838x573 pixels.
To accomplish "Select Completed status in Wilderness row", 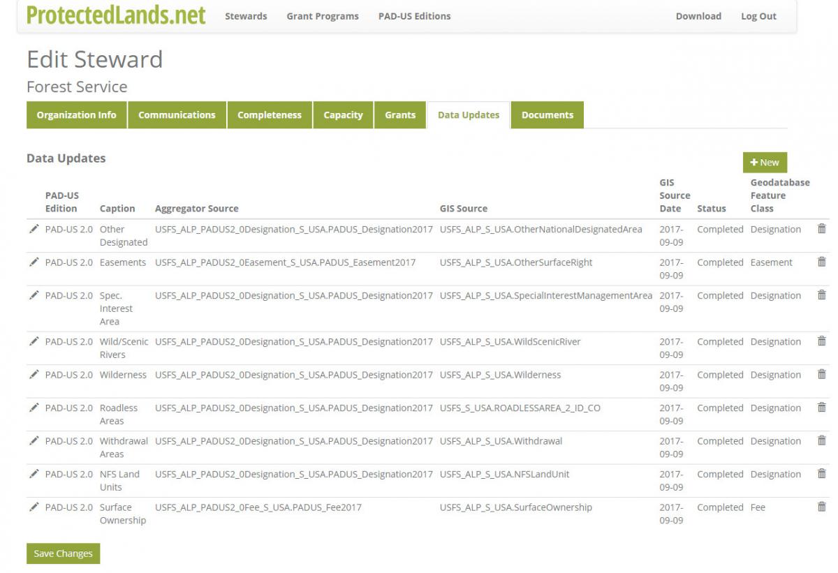I will tap(720, 375).
